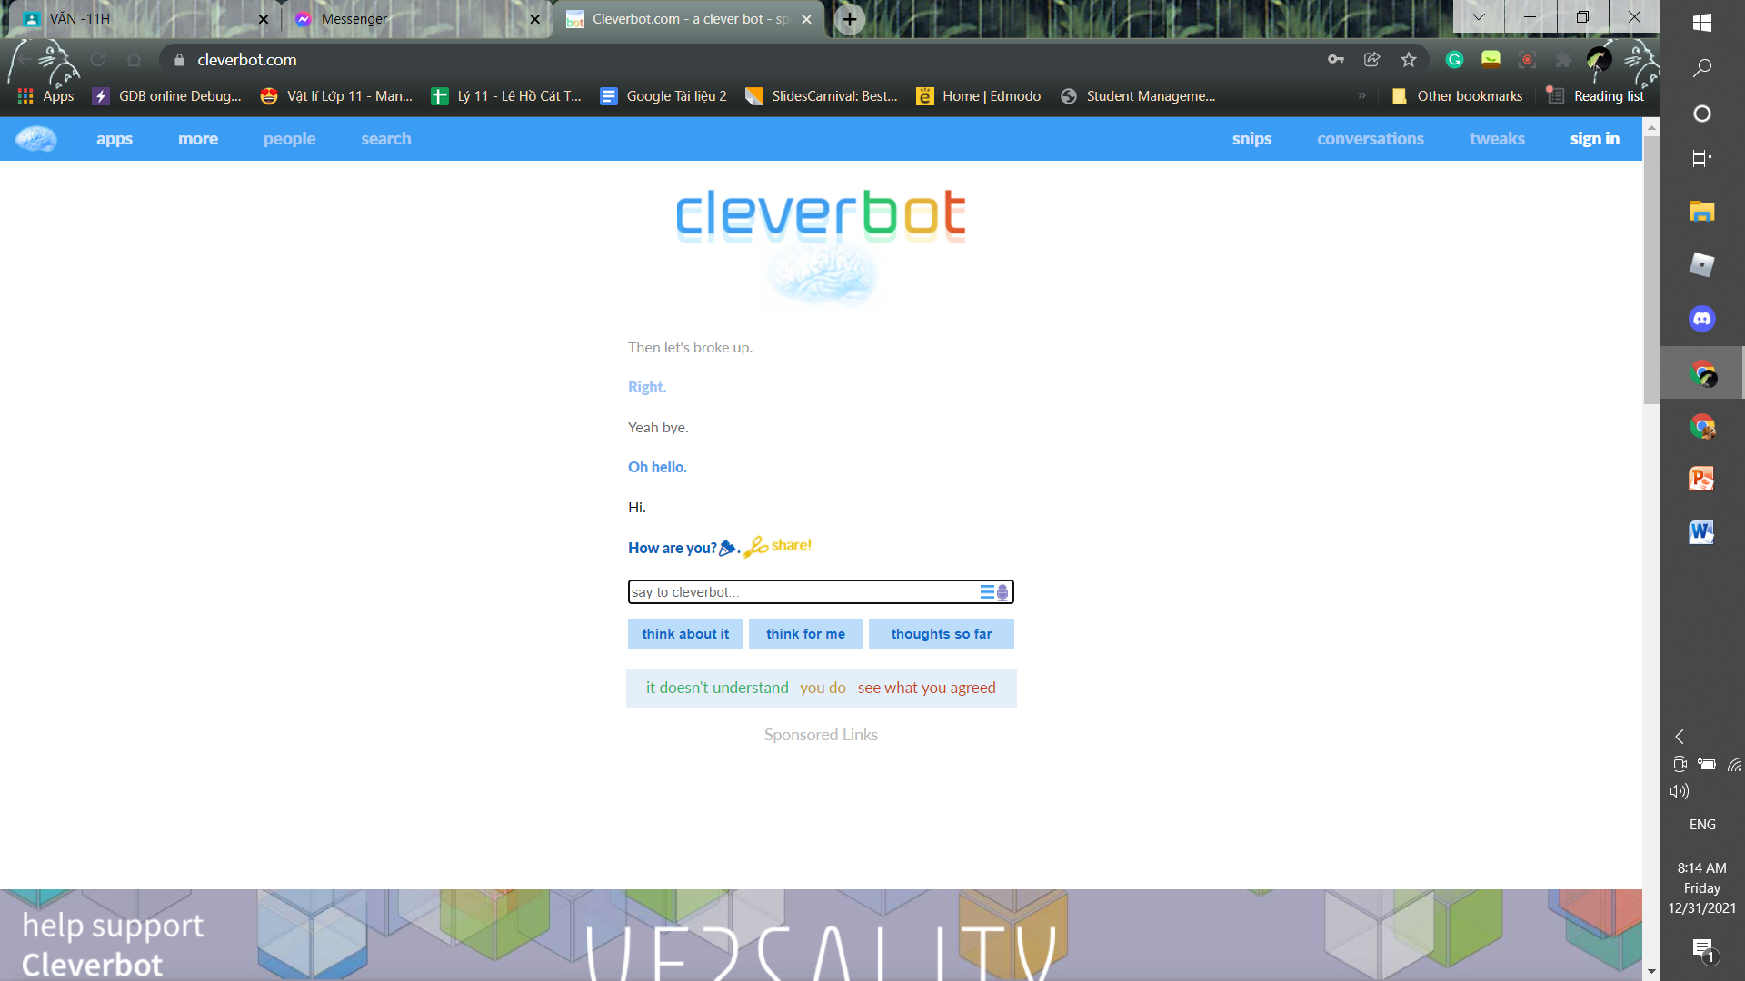1745x981 pixels.
Task: Switch to the VĂN -11H tab
Action: click(x=143, y=19)
